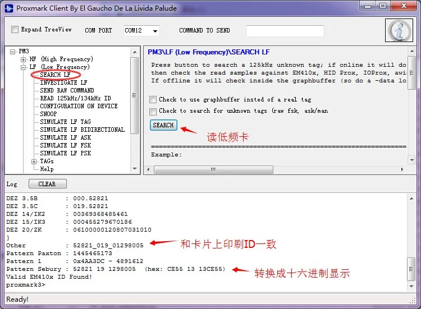Image resolution: width=421 pixels, height=309 pixels.
Task: Click the SEARCH button
Action: tap(163, 125)
